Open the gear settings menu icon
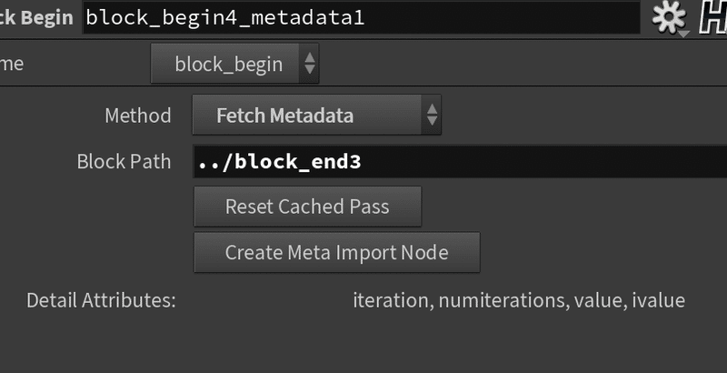Screen dimensions: 727x373 [x=667, y=15]
